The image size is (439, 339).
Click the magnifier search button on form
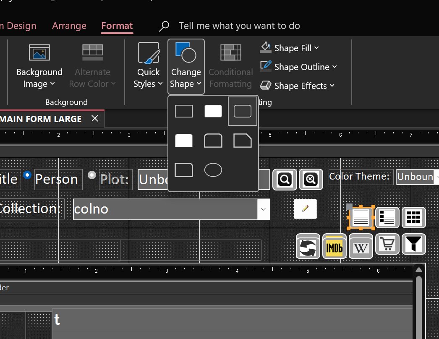(285, 180)
